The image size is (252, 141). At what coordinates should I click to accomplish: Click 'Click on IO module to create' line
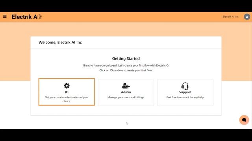pyautogui.click(x=126, y=70)
